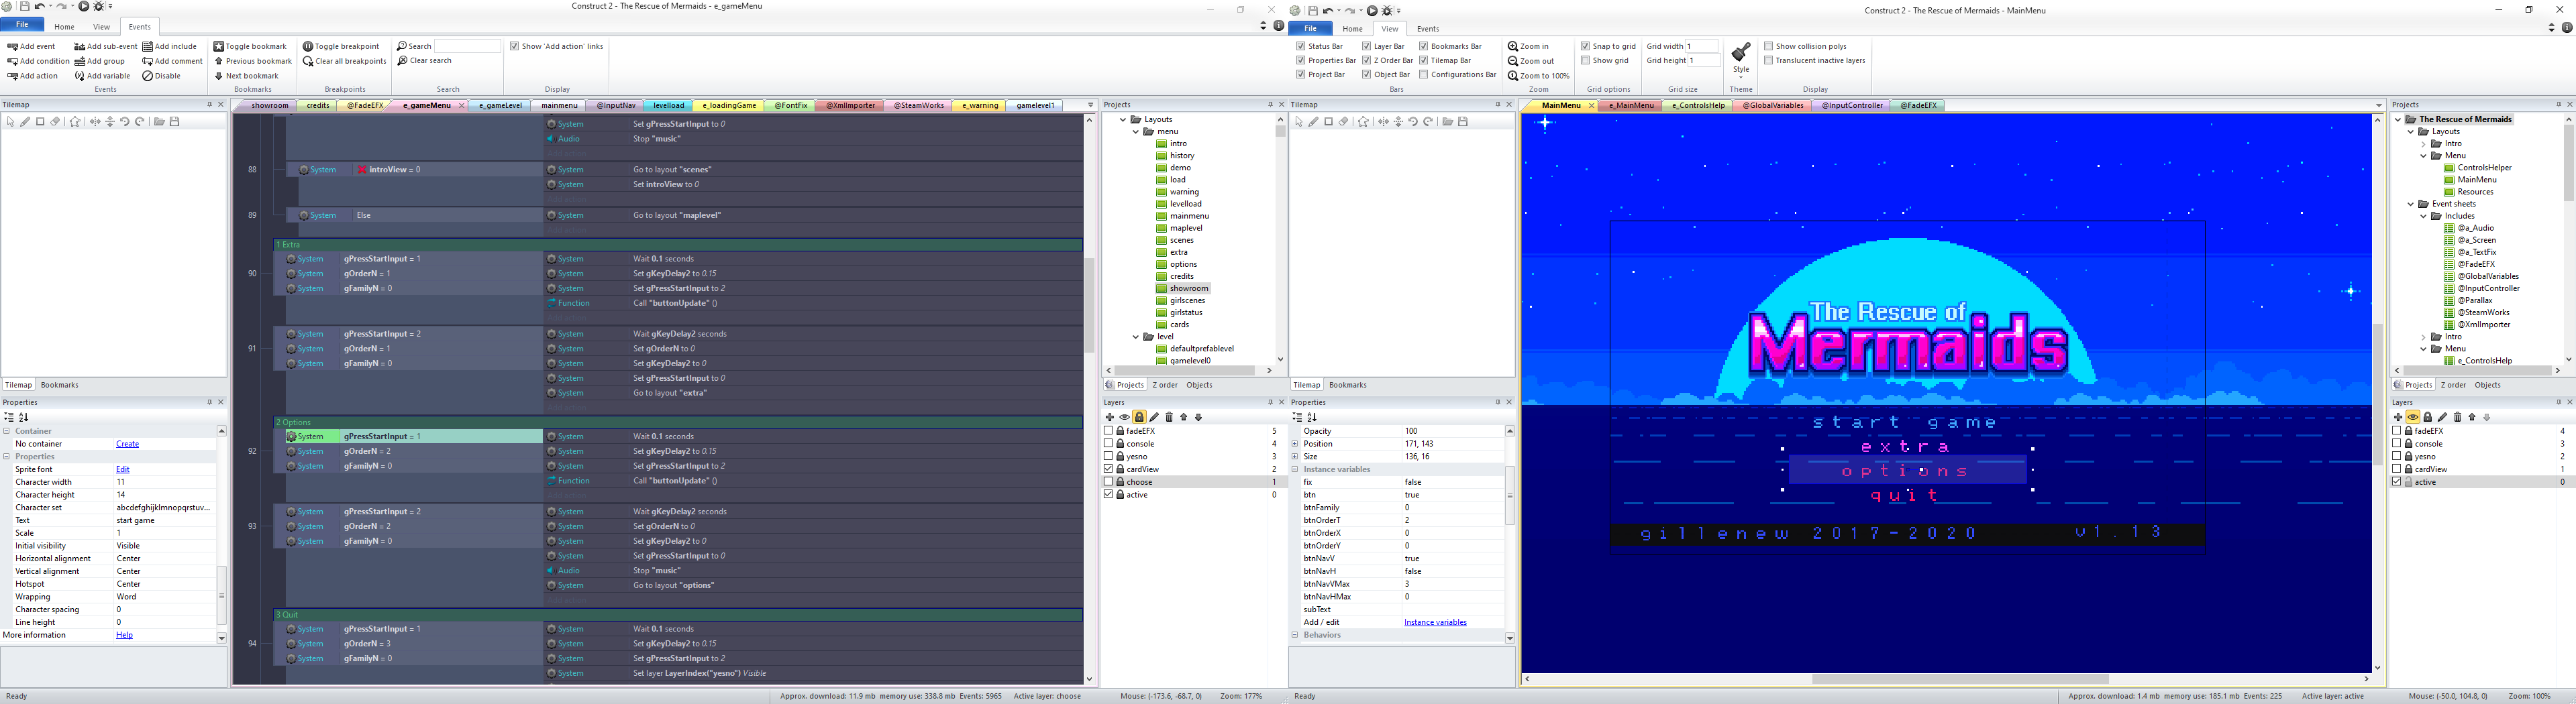Jump to the Previous bookmark
This screenshot has height=704, width=2576.
tap(252, 61)
